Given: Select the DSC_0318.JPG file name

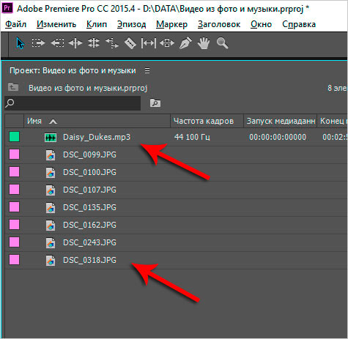Looking at the screenshot, I should [89, 260].
